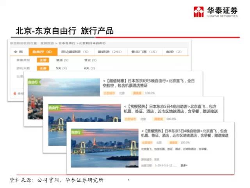
Task: Select the 全部 tab
Action: click(x=18, y=52)
